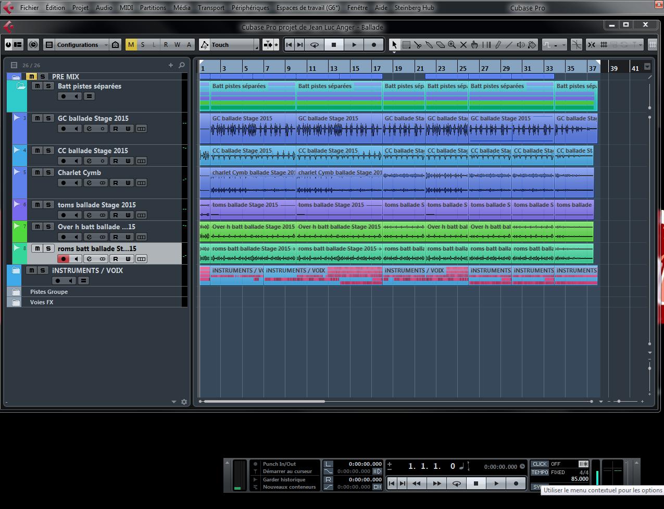Select the Mute X tool

(463, 45)
